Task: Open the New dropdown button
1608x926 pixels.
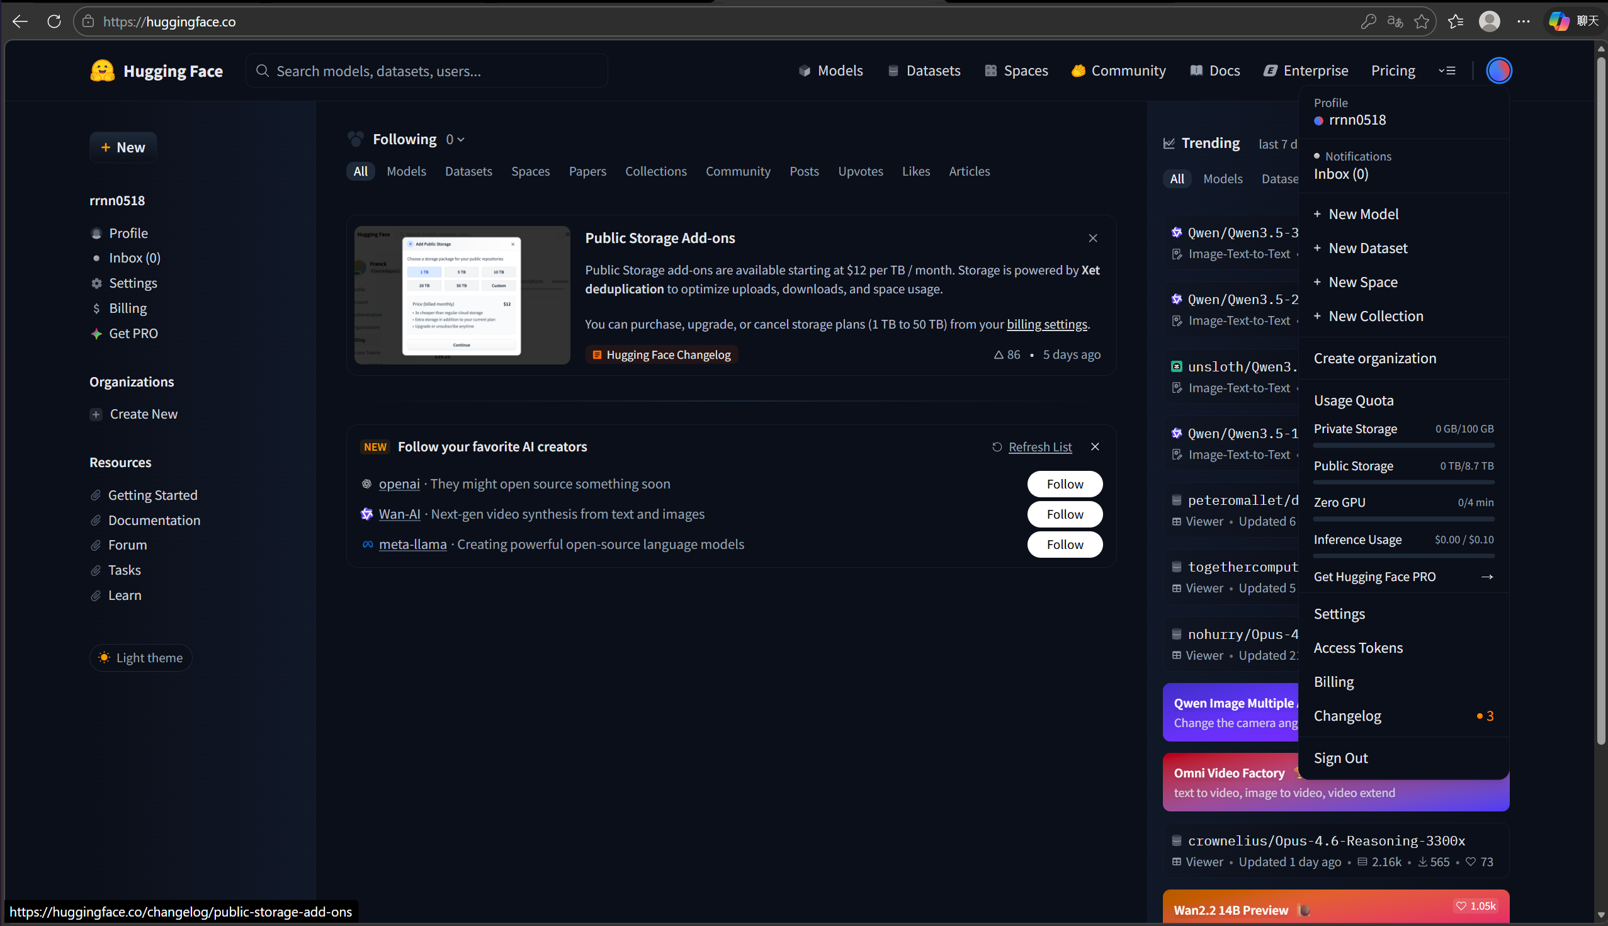Action: 123,147
